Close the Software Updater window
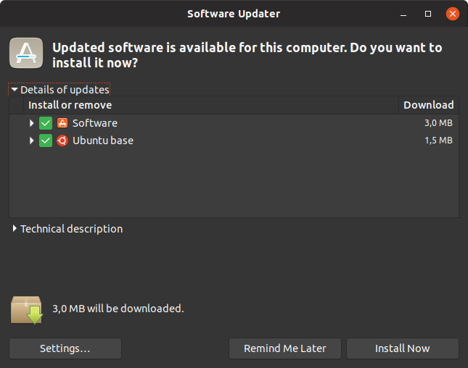Image resolution: width=468 pixels, height=368 pixels. click(x=453, y=14)
